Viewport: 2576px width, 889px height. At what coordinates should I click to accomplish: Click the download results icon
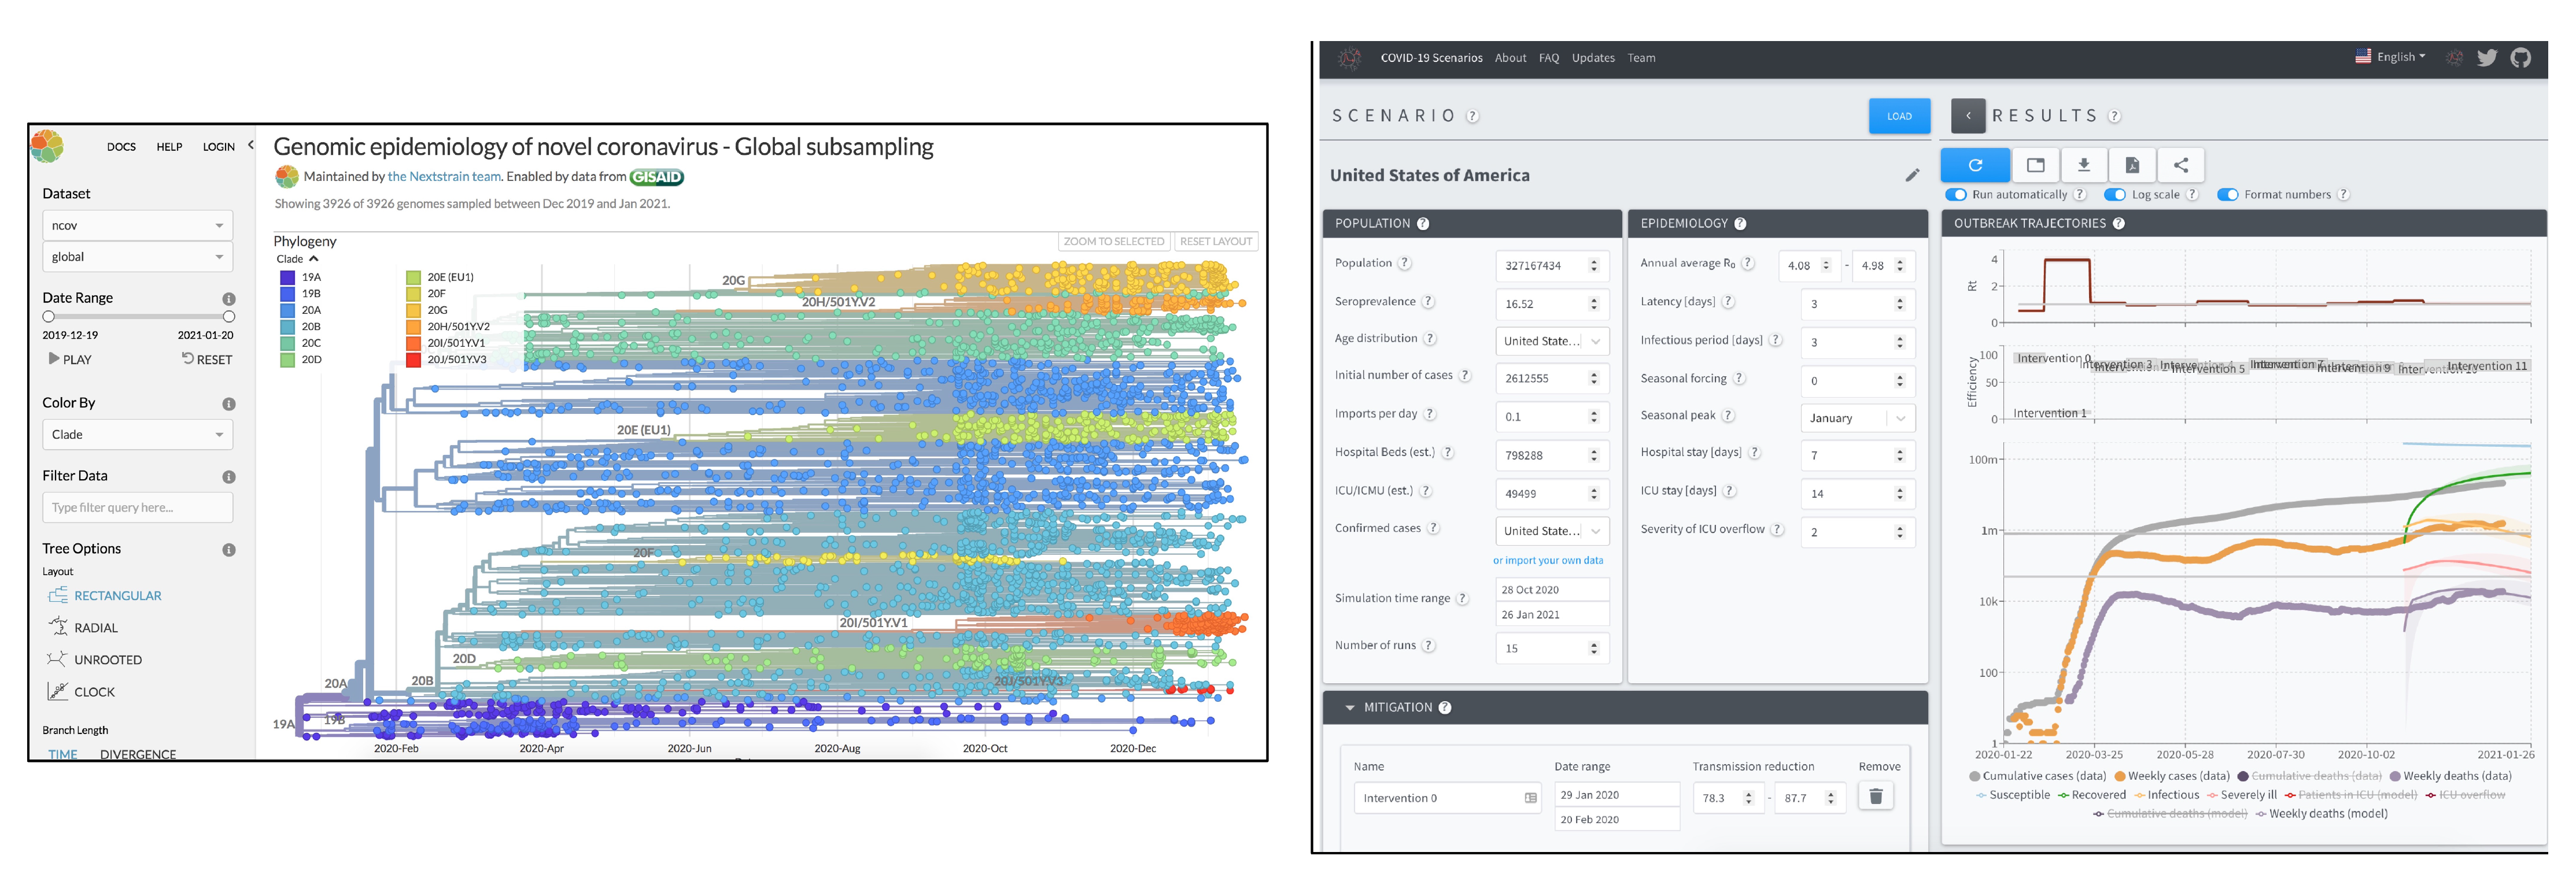coord(2083,166)
